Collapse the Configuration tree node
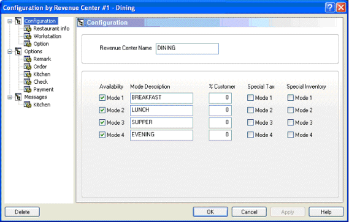 10,21
